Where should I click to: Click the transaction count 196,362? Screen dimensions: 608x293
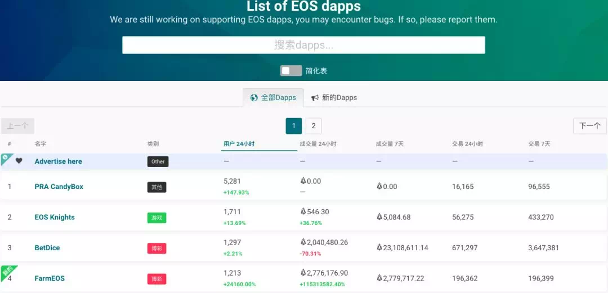(x=465, y=278)
